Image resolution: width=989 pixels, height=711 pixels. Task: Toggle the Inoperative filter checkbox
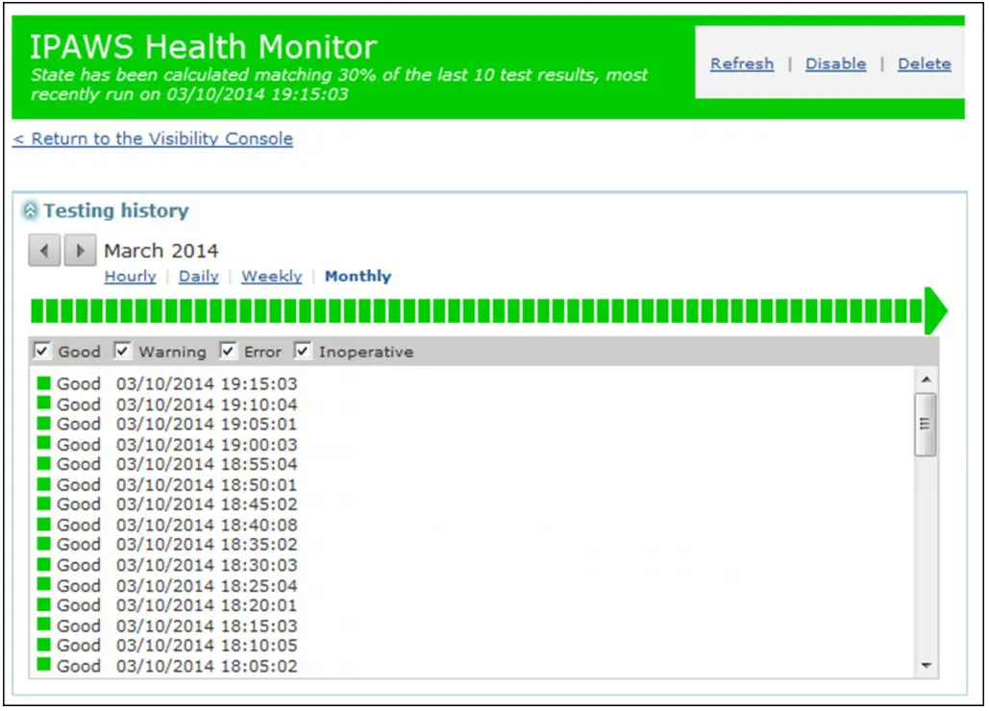tap(302, 351)
